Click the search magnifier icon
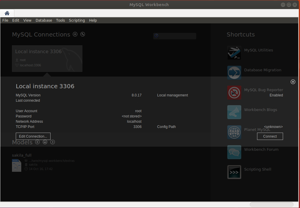300x208 pixels. point(157,36)
